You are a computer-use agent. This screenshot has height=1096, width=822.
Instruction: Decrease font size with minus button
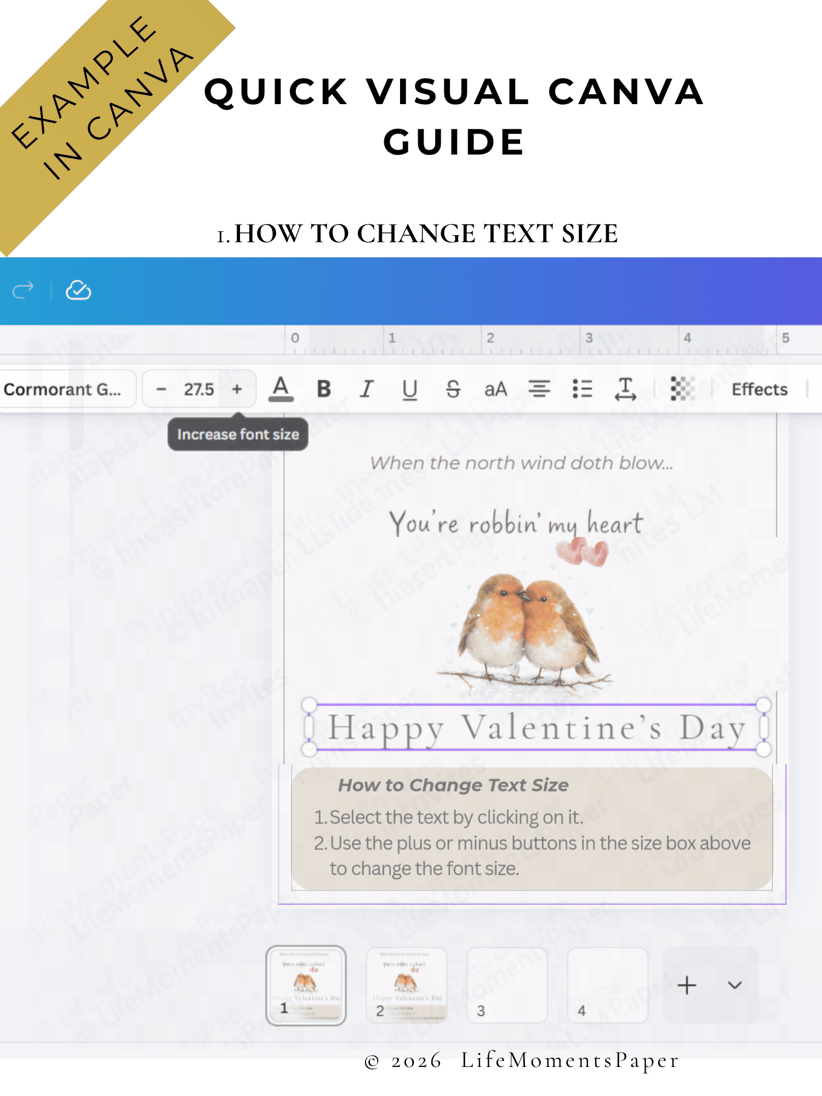[x=161, y=389]
